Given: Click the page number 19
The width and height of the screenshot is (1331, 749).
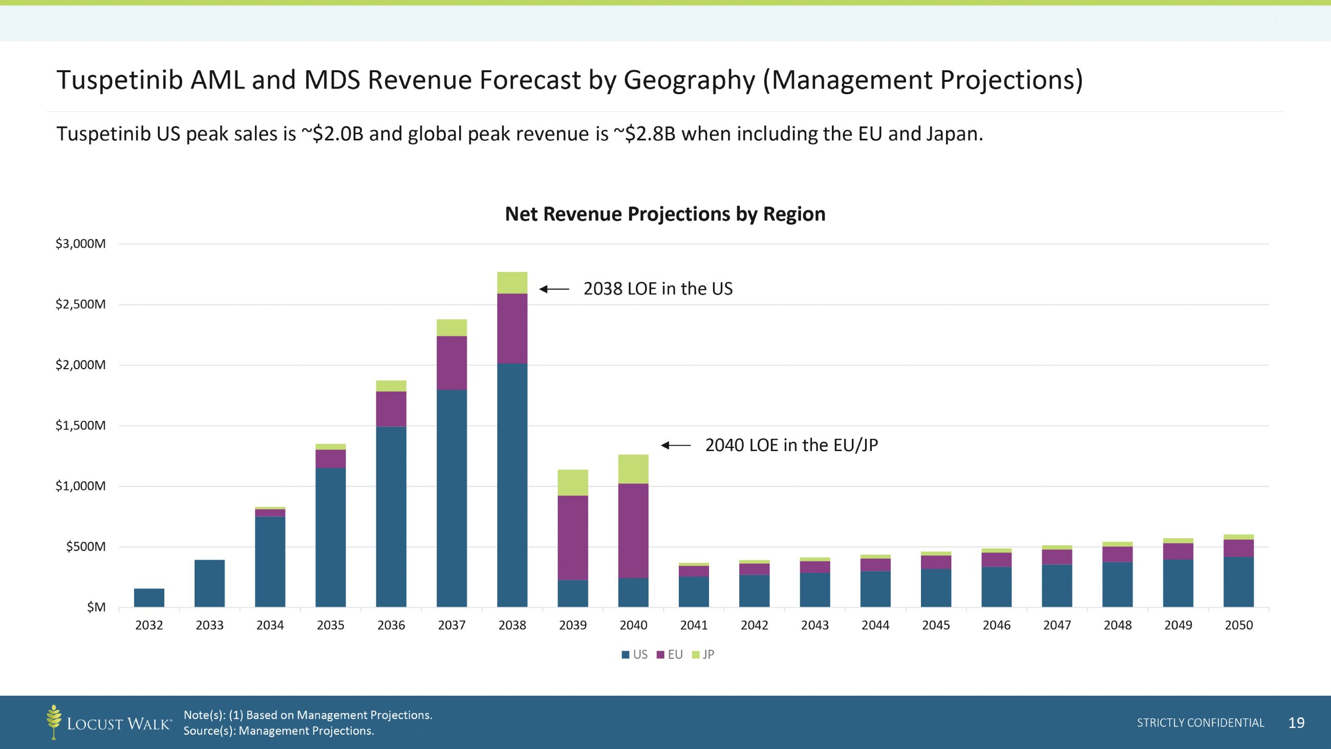Looking at the screenshot, I should (1296, 723).
